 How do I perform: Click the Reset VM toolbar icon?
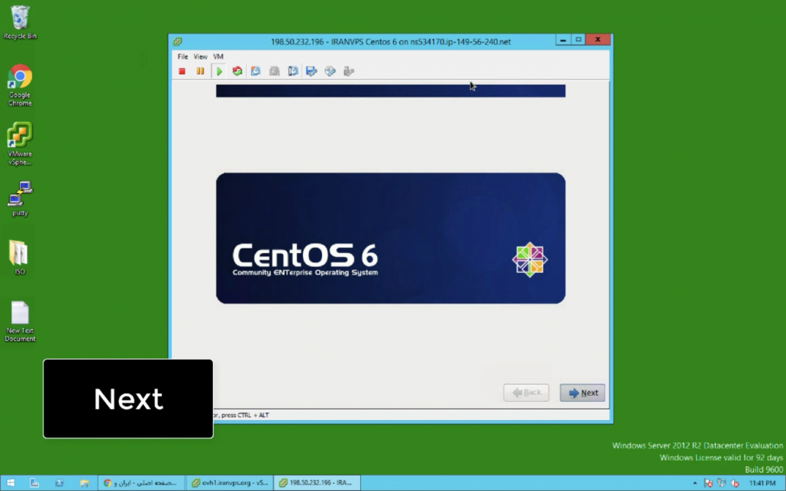tap(237, 71)
